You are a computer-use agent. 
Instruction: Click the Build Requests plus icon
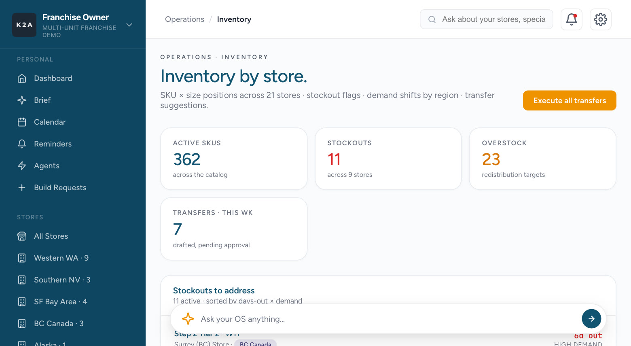click(22, 188)
